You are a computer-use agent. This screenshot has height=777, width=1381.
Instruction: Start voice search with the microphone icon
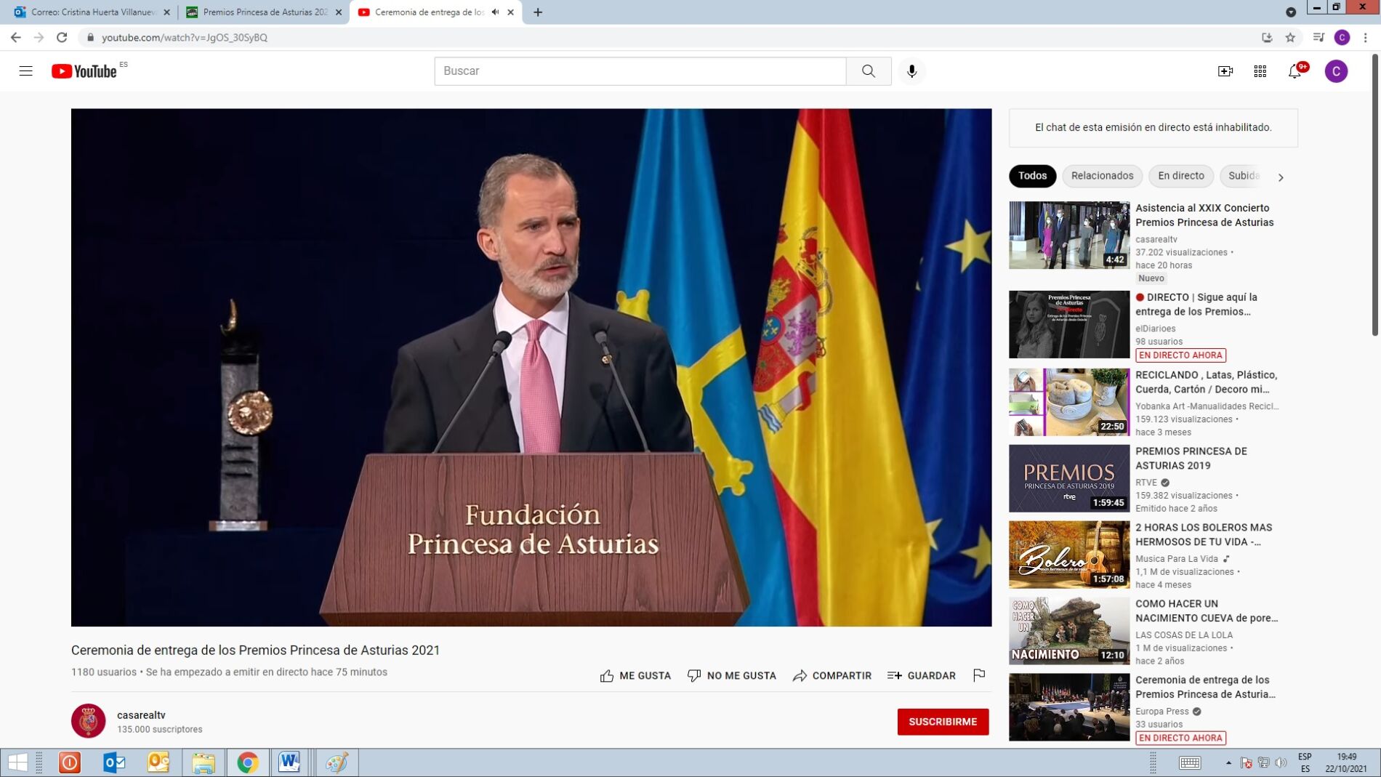click(911, 71)
